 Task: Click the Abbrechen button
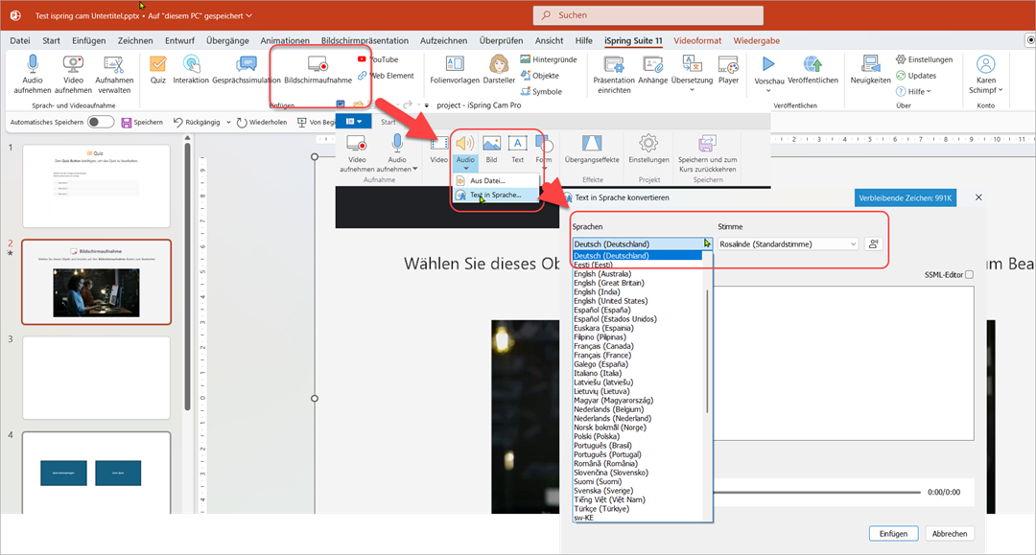click(950, 533)
